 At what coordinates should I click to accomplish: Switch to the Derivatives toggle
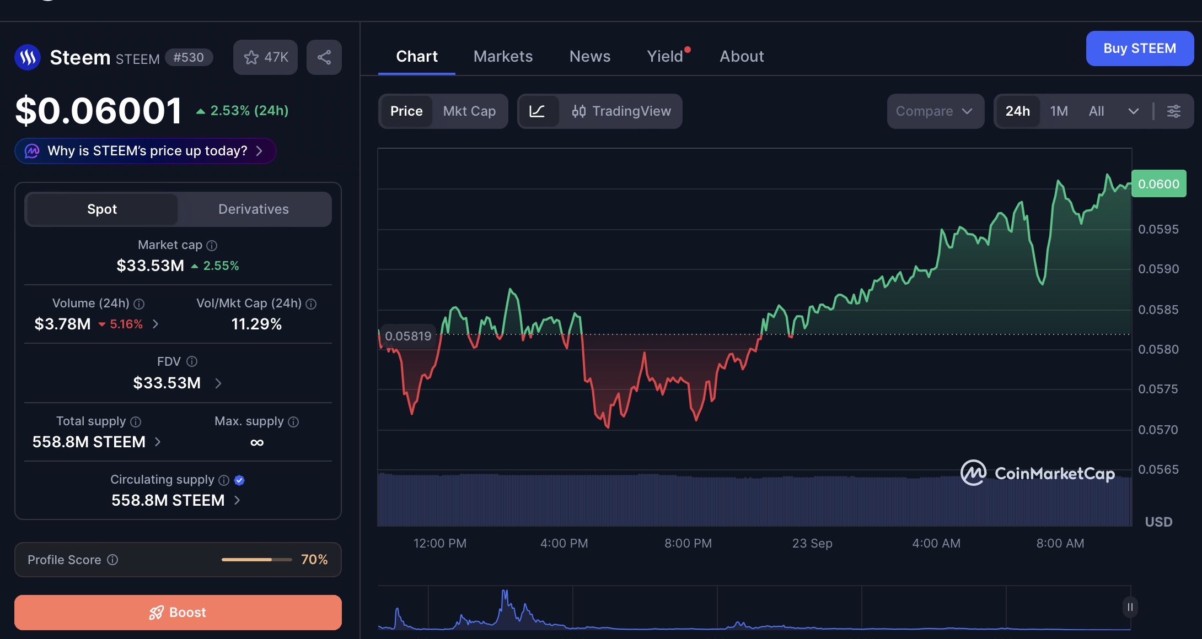(x=254, y=209)
